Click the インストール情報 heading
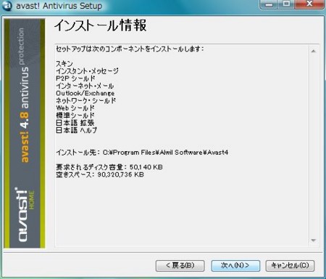Screen dimensions: 326x279 point(100,25)
